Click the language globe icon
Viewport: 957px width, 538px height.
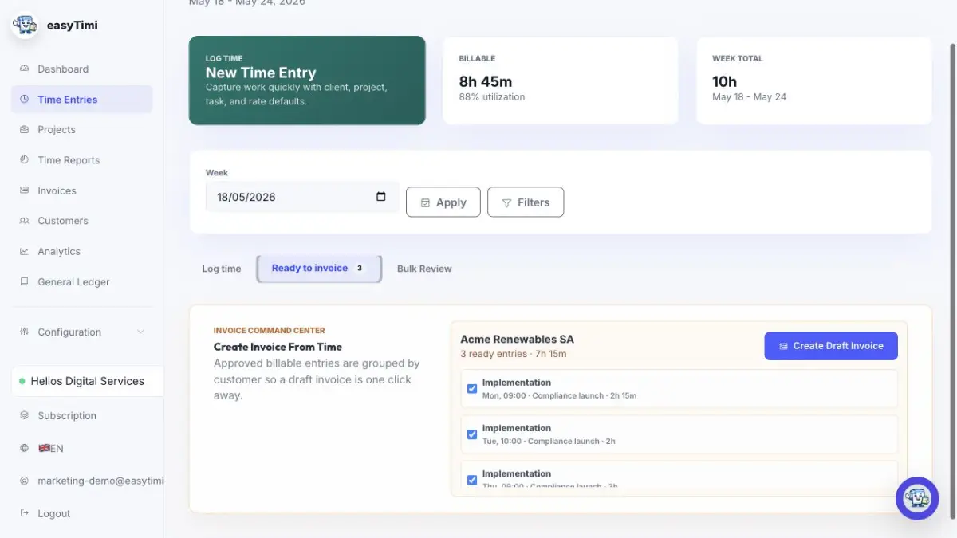(x=24, y=449)
